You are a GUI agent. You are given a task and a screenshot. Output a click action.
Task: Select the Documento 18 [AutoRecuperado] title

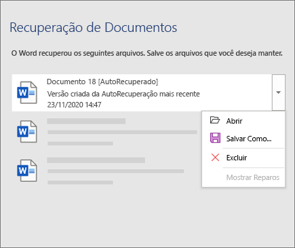coord(102,82)
